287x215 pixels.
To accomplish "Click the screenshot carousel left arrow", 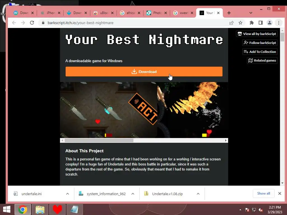I will click(62, 141).
